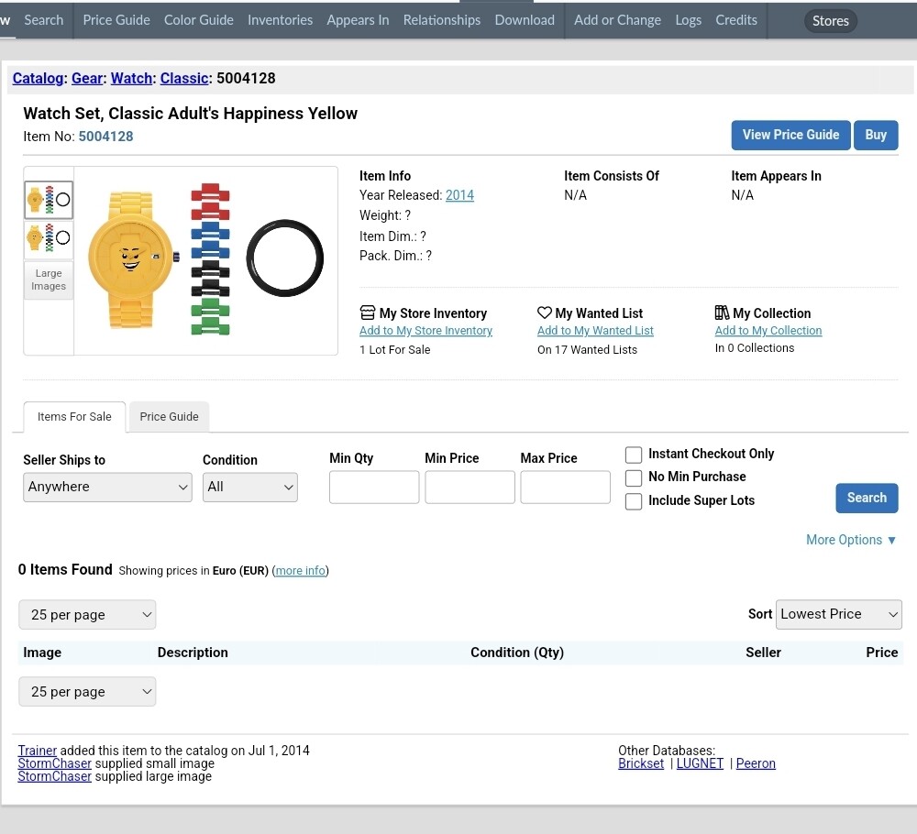Viewport: 917px width, 834px height.
Task: Switch to Price Guide tab
Action: pos(169,417)
